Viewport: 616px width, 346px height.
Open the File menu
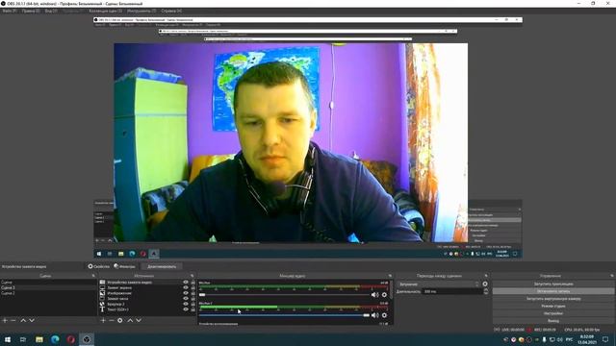pos(10,11)
